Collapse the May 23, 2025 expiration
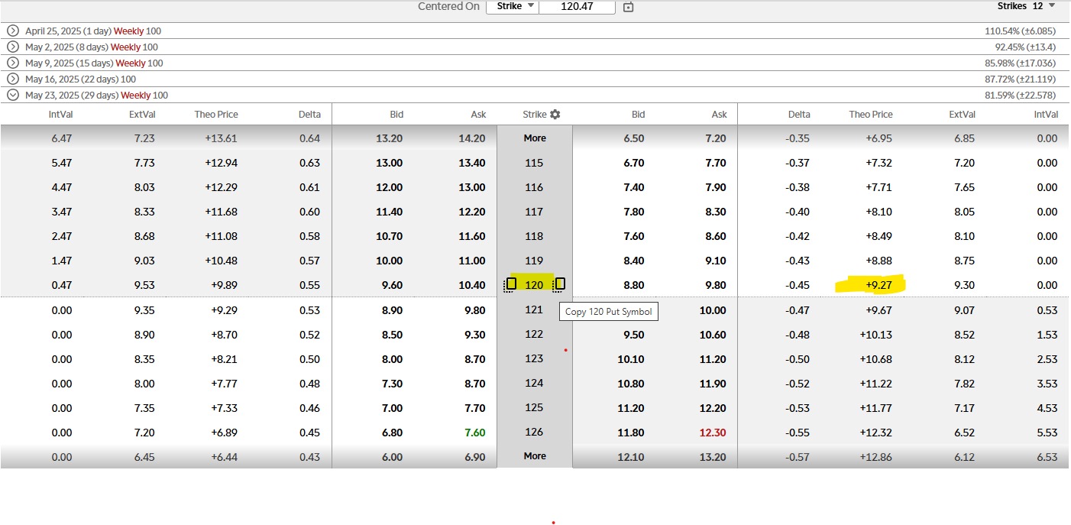The height and width of the screenshot is (525, 1071). [x=12, y=96]
